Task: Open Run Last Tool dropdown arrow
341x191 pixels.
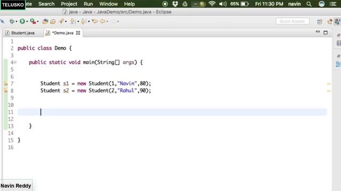Action: click(38, 21)
